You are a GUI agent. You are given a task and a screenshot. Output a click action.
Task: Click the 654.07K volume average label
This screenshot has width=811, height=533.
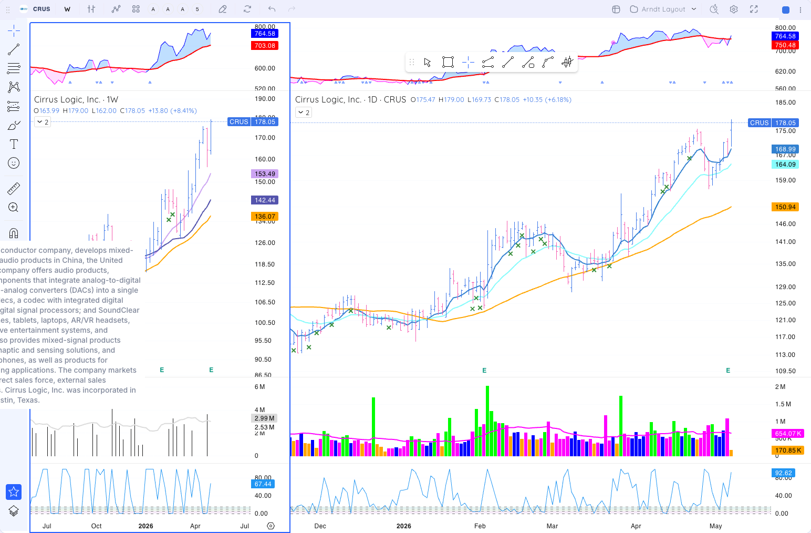(x=788, y=433)
